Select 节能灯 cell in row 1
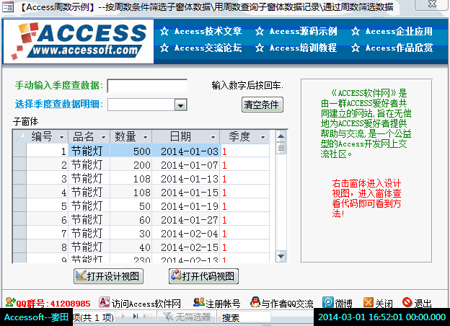 (89, 151)
